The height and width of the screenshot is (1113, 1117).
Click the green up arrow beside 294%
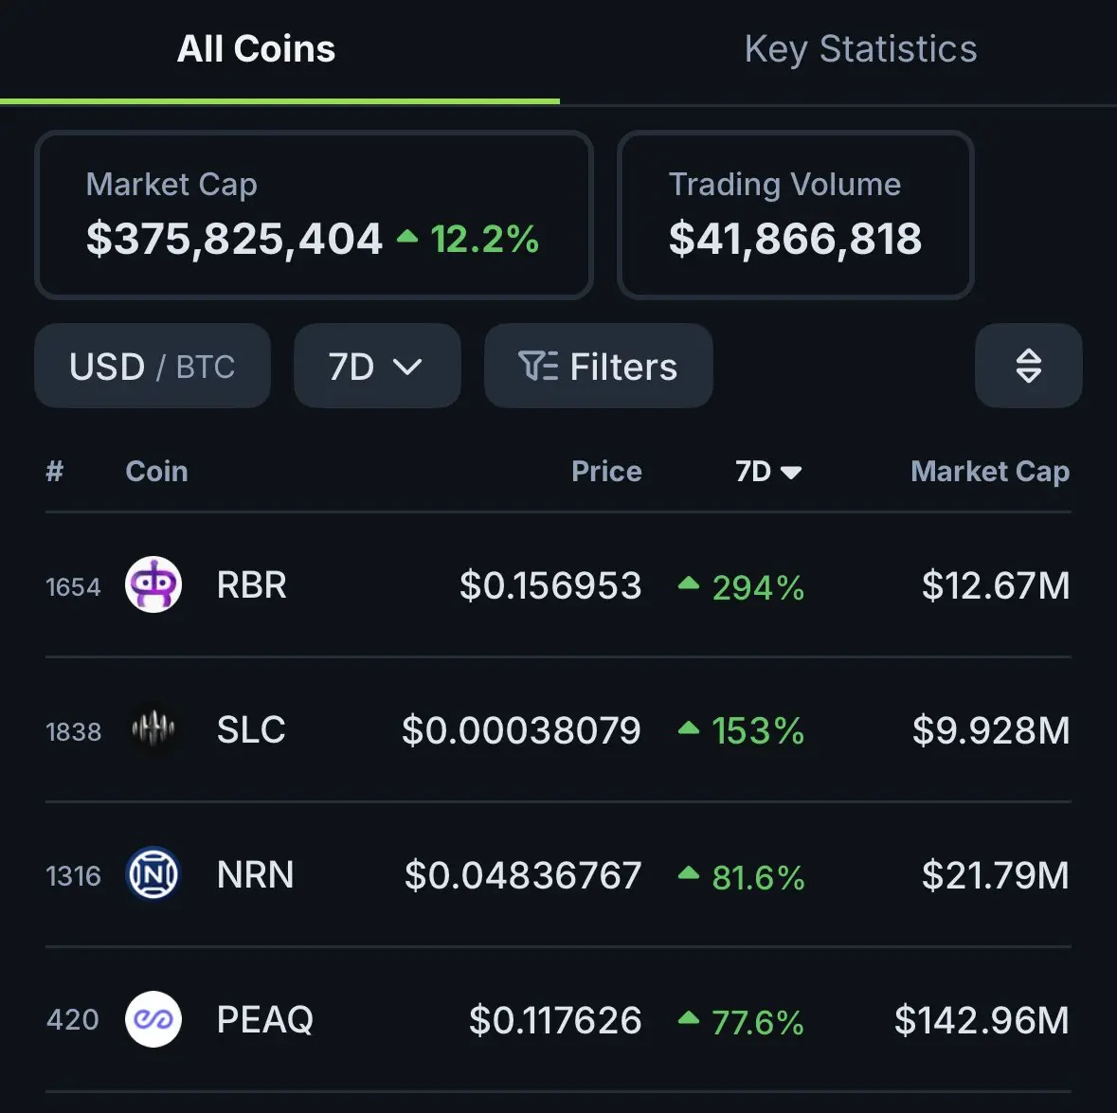tap(688, 583)
